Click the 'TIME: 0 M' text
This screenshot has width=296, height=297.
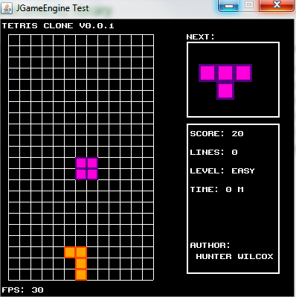216,190
